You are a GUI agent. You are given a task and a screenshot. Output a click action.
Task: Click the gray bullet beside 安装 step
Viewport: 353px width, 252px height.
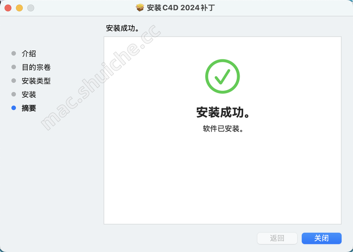click(14, 94)
